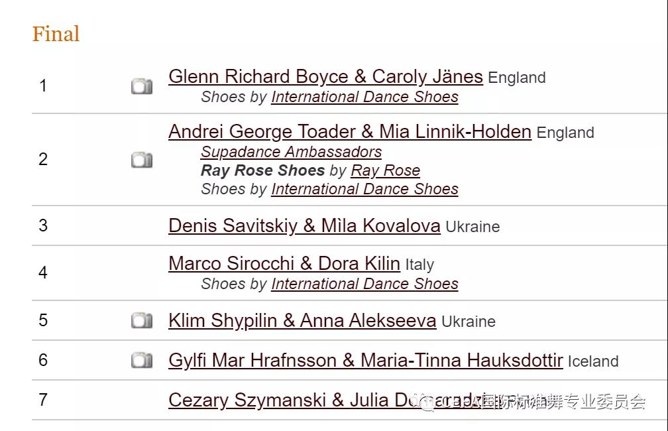Viewport: 668px width, 431px height.
Task: Click the camera icon next to Klim Shypilin
Action: coord(142,320)
